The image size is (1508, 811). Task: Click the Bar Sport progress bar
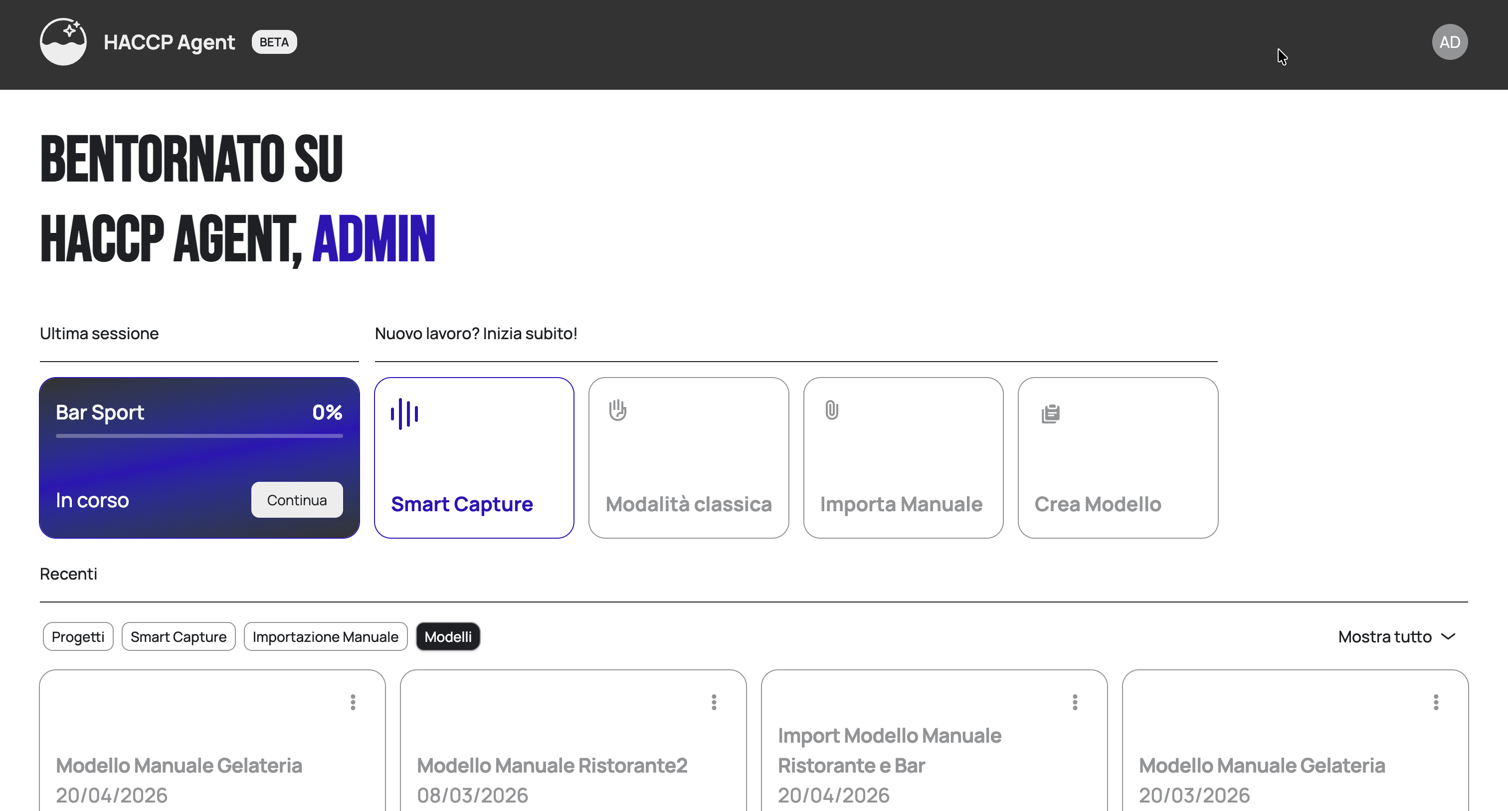(x=199, y=435)
